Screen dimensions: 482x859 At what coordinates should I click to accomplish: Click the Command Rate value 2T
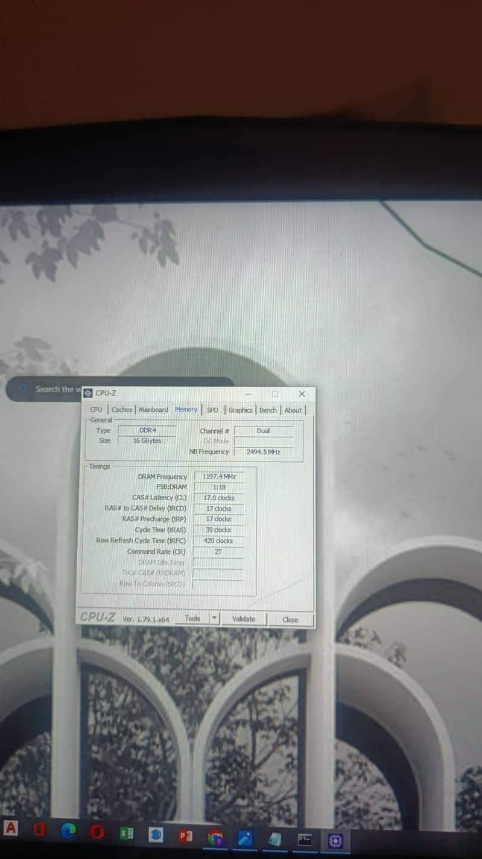pos(219,552)
